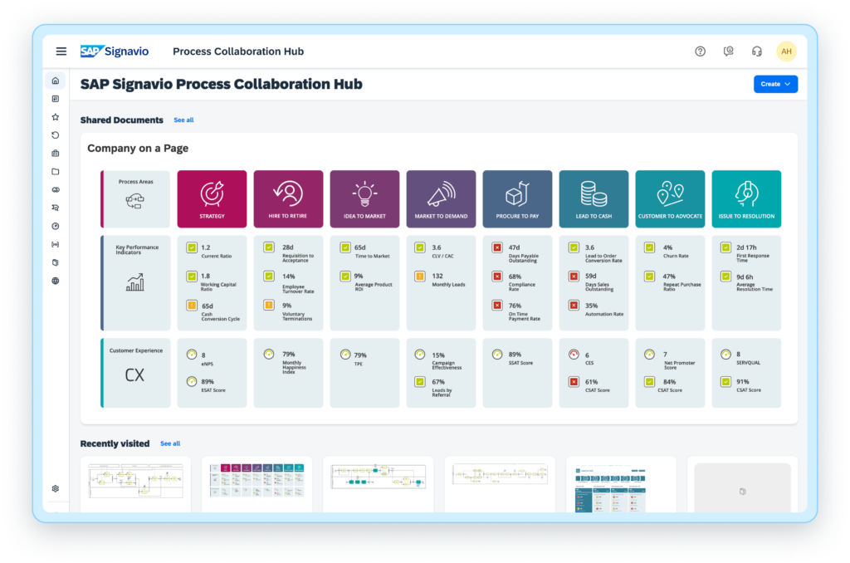This screenshot has width=850, height=563.
Task: Open Favorites star icon in the sidebar
Action: point(56,117)
